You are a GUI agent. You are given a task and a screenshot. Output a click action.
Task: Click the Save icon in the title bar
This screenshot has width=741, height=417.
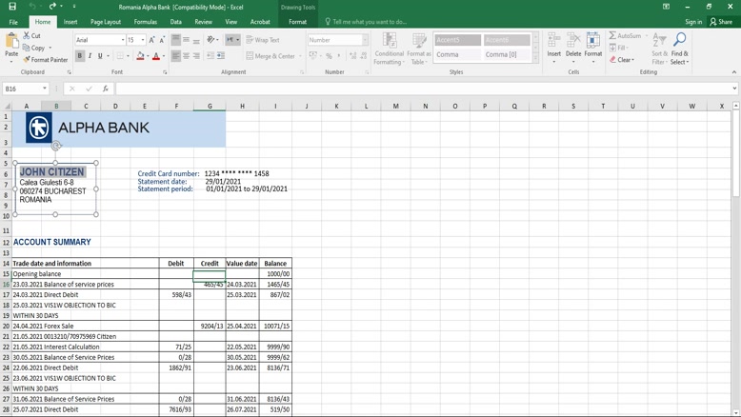coord(12,7)
